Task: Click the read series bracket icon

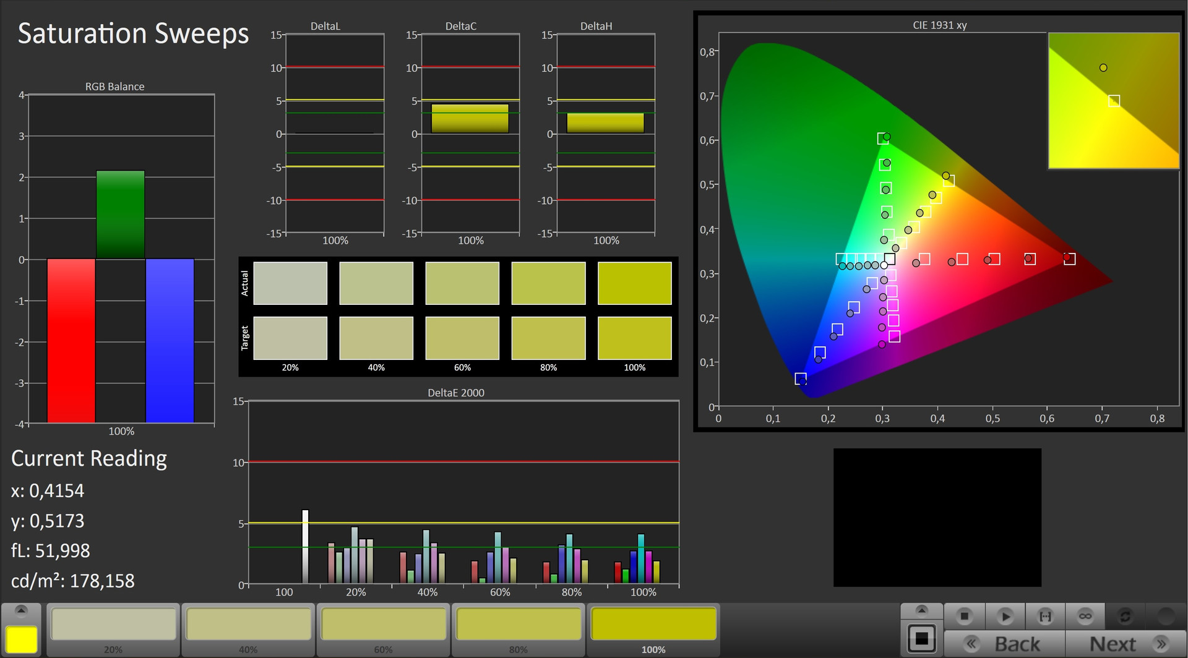Action: [1045, 616]
